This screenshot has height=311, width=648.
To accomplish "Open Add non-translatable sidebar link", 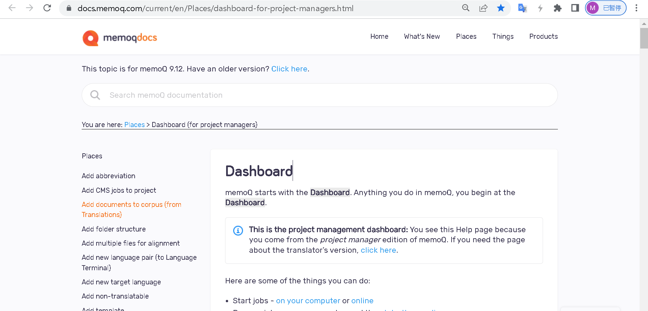I will coord(115,296).
